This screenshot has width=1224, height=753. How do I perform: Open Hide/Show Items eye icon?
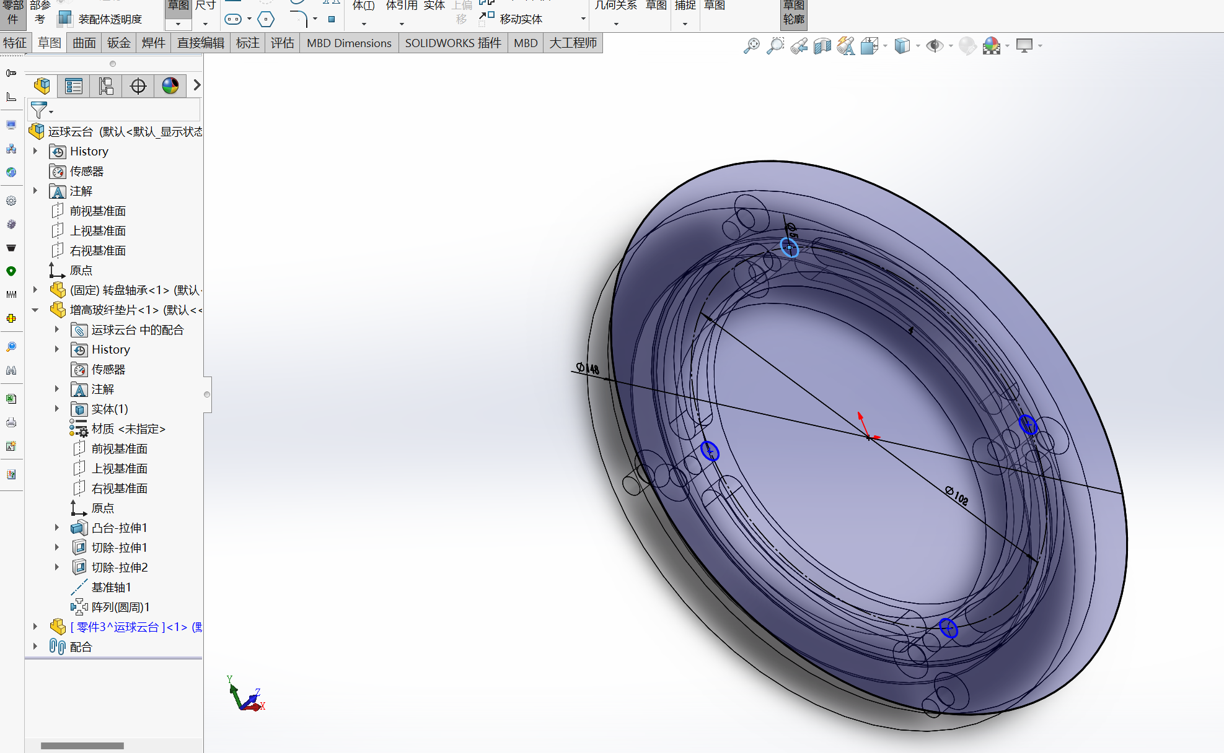click(935, 46)
